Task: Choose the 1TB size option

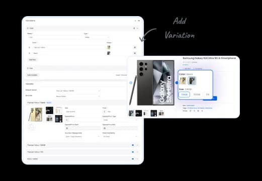Action: (x=208, y=95)
